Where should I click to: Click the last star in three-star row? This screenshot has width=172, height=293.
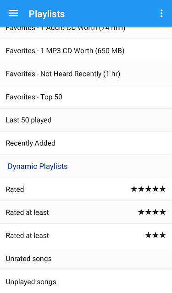click(x=162, y=235)
